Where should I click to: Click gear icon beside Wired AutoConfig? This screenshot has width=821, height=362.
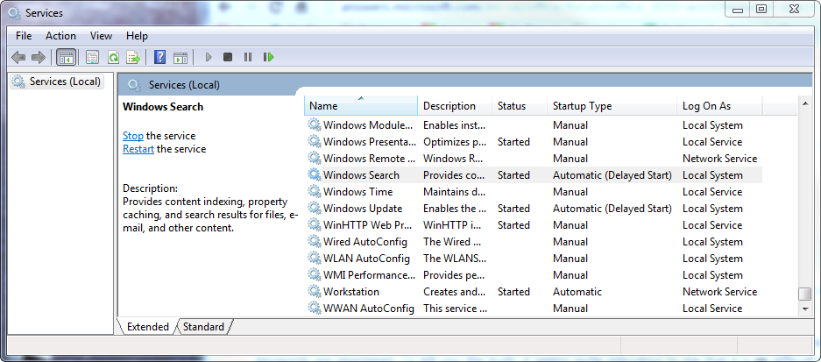[x=315, y=242]
